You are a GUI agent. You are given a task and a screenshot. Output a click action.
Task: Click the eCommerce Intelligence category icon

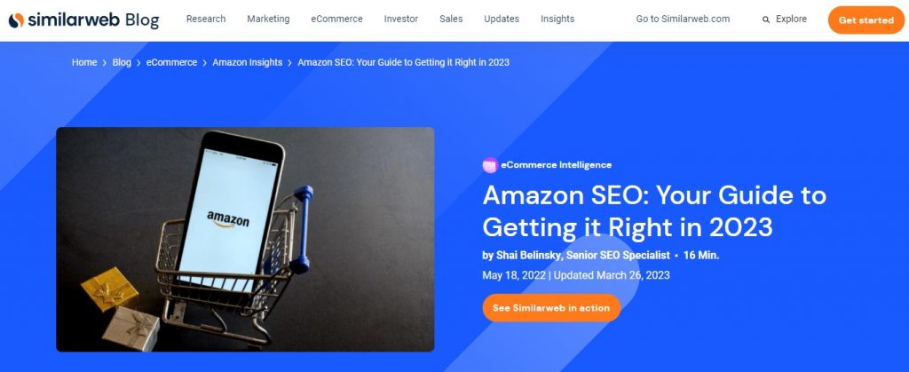tap(490, 165)
